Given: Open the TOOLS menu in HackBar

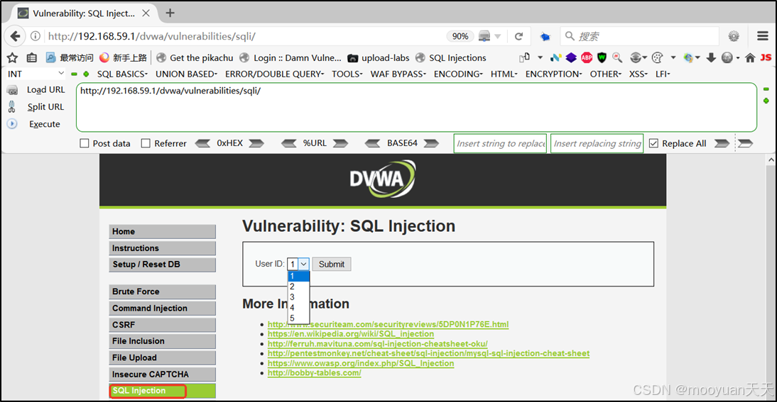Looking at the screenshot, I should click(347, 74).
